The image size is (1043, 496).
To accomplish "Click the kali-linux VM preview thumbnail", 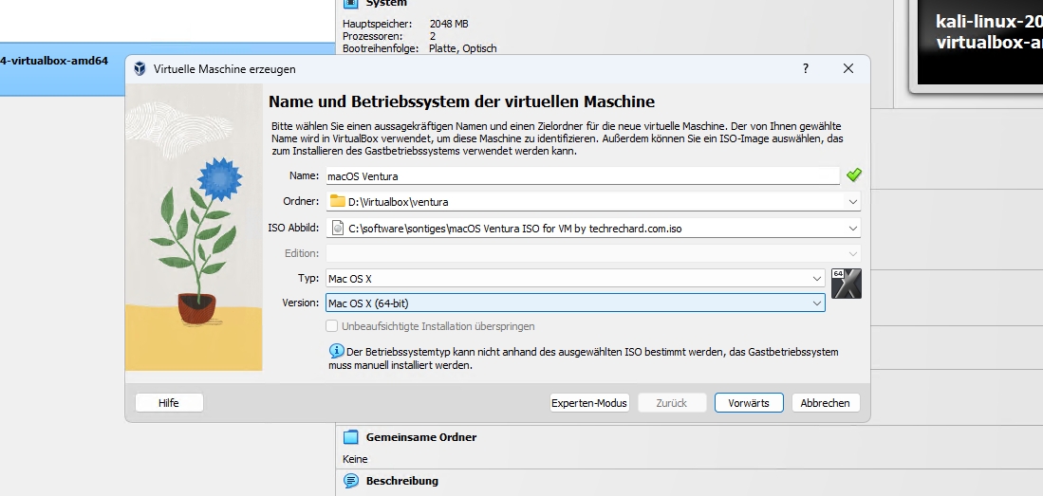I will coord(979,42).
